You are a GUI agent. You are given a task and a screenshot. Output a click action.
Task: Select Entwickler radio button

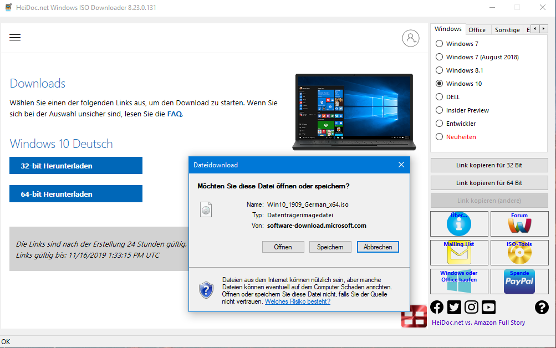(x=440, y=124)
